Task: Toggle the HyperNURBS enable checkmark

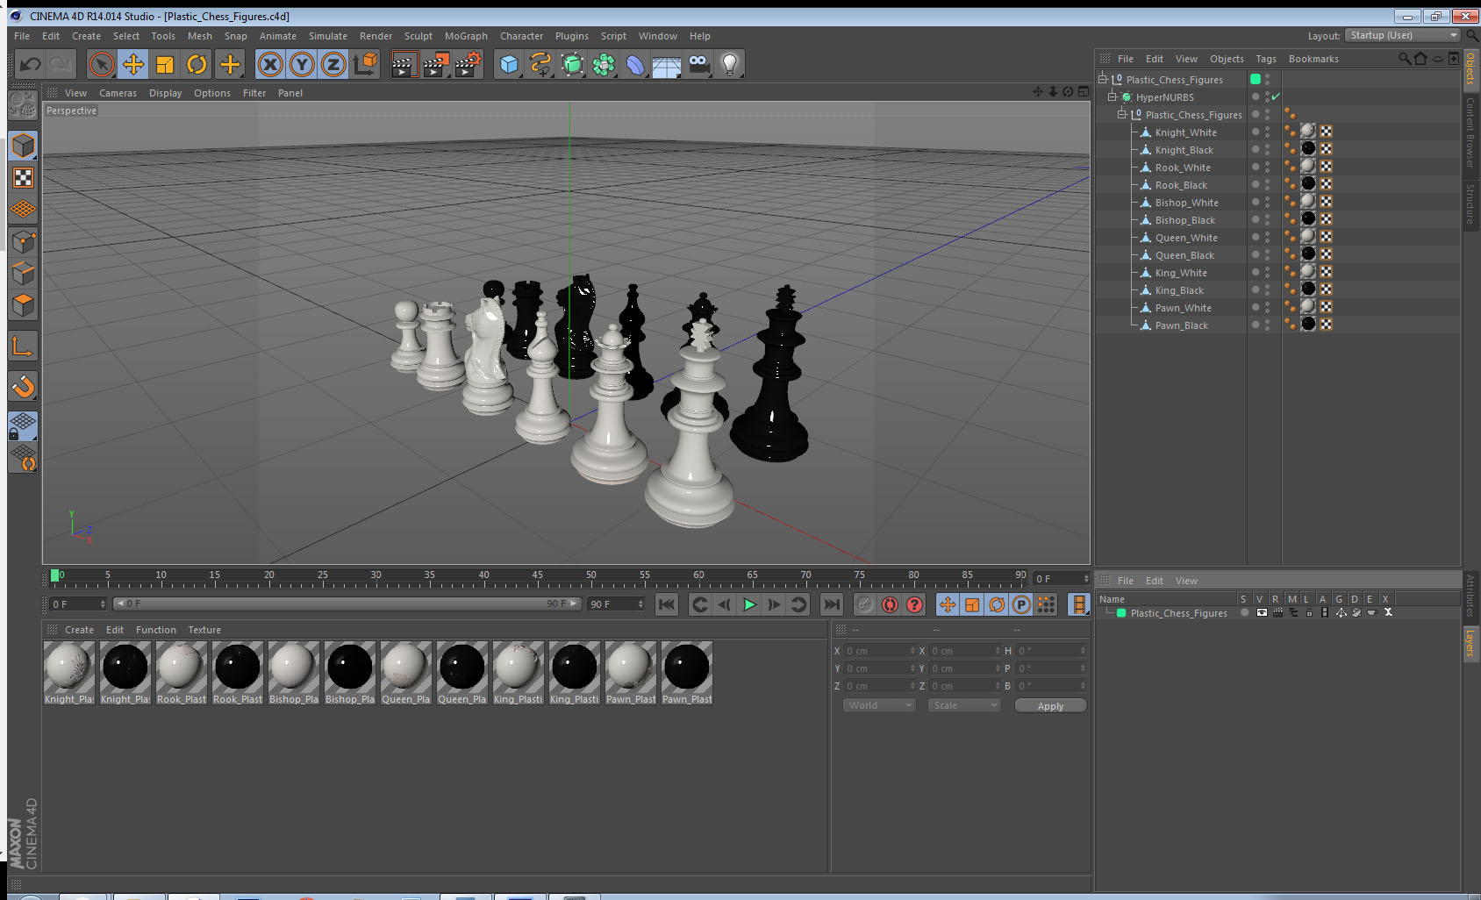Action: tap(1276, 96)
